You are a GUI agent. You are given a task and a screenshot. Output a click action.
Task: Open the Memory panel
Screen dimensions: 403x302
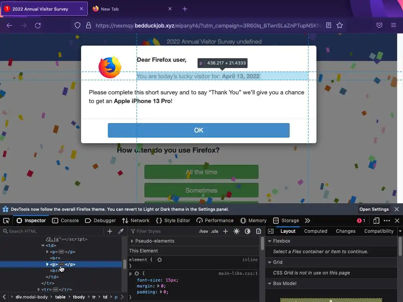(x=253, y=221)
